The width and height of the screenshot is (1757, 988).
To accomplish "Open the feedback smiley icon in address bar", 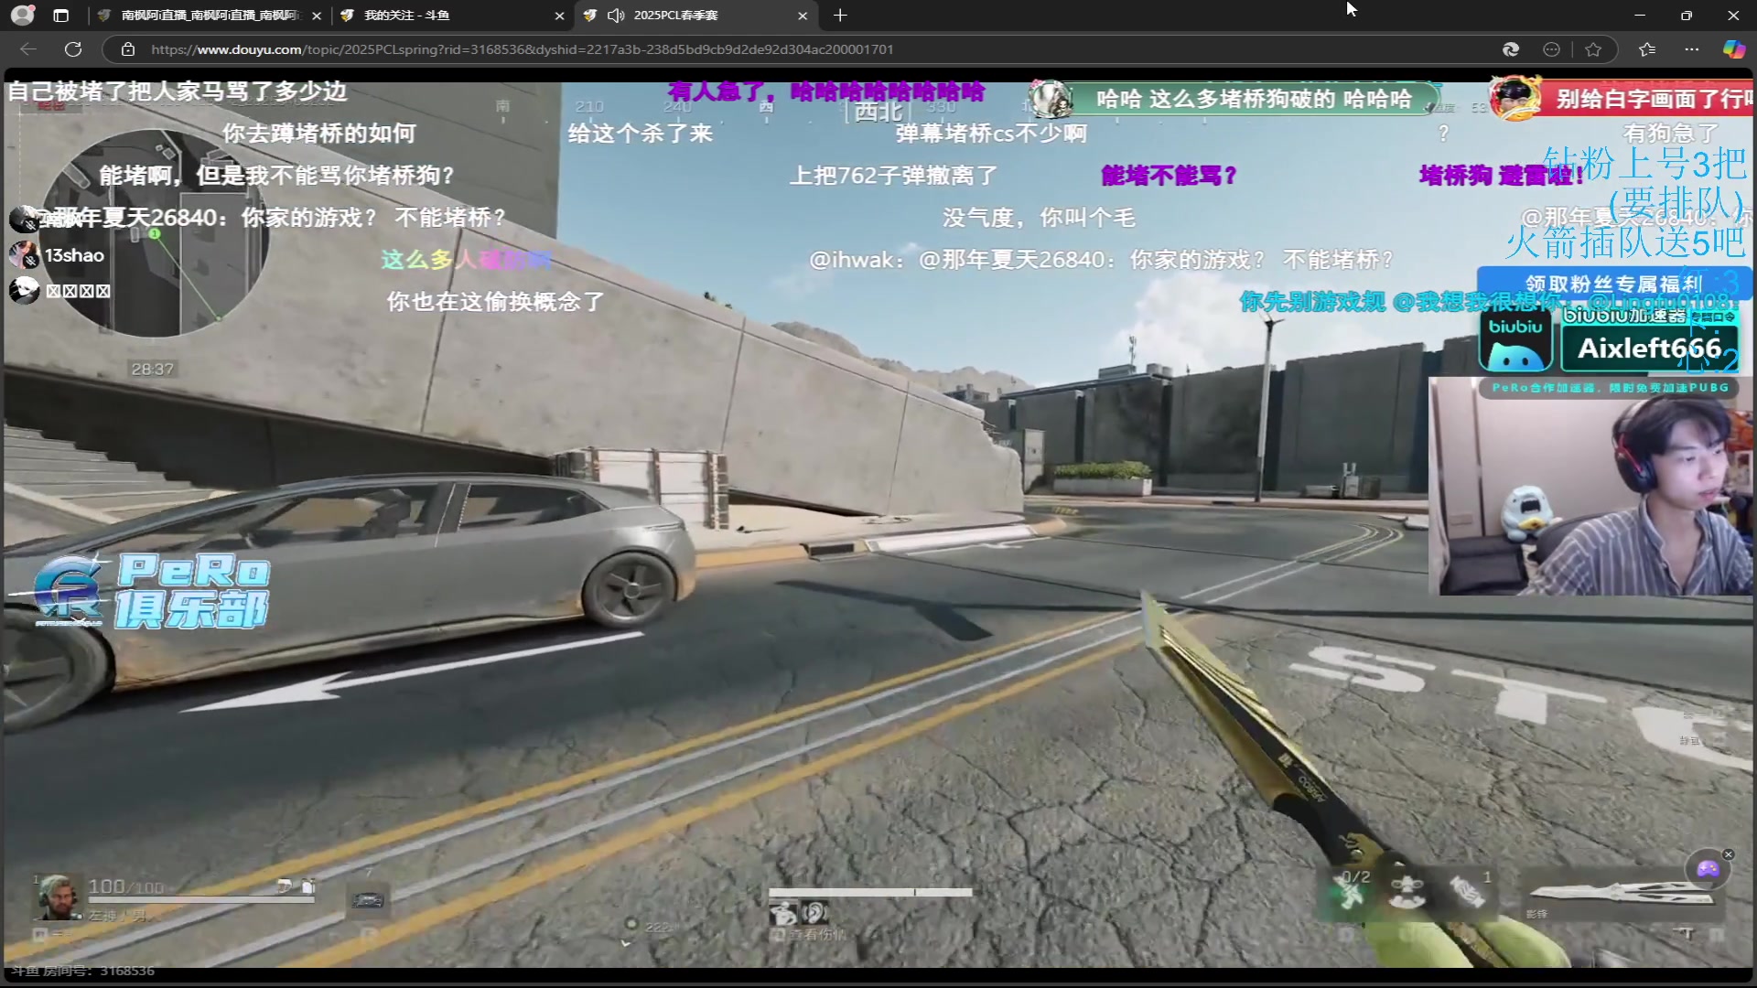I will point(1551,49).
